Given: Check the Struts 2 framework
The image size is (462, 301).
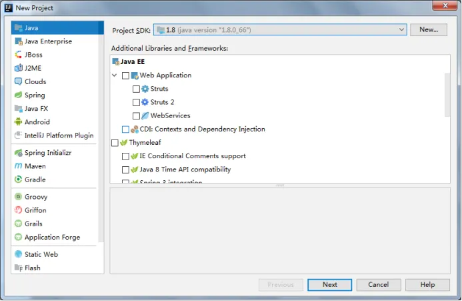Looking at the screenshot, I should tap(137, 102).
